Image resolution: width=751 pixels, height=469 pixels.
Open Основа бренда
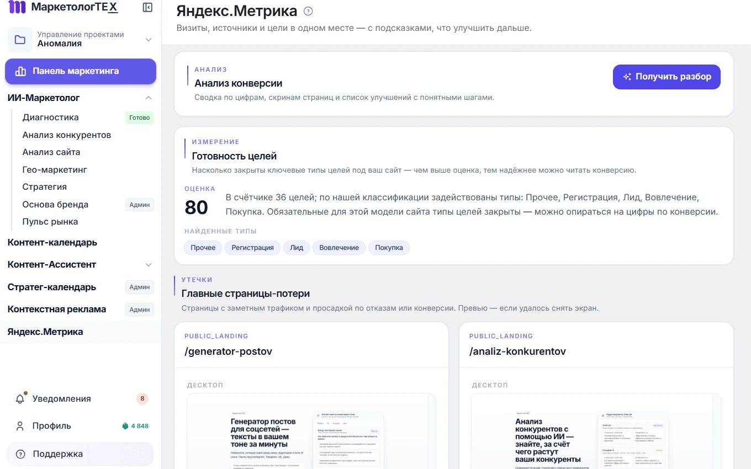[55, 205]
